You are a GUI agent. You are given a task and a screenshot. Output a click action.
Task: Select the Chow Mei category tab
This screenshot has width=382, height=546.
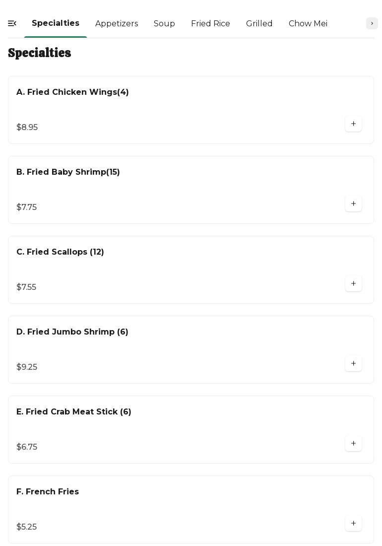click(x=308, y=24)
